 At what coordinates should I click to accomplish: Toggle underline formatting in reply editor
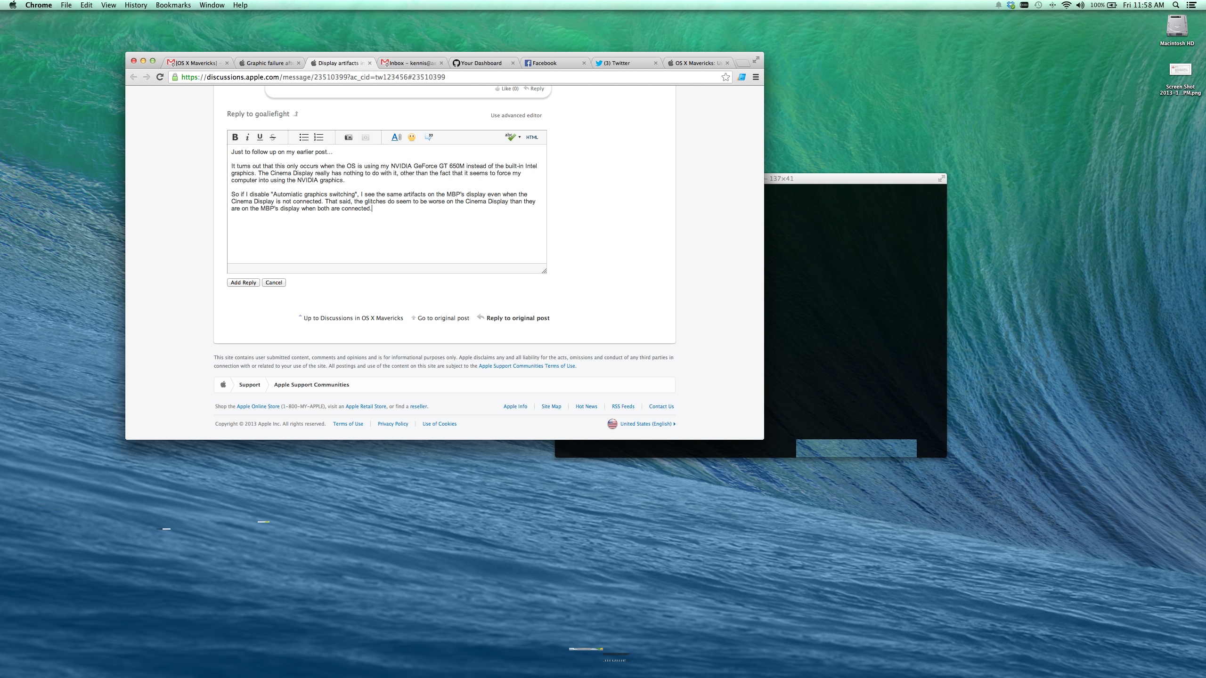coord(260,137)
